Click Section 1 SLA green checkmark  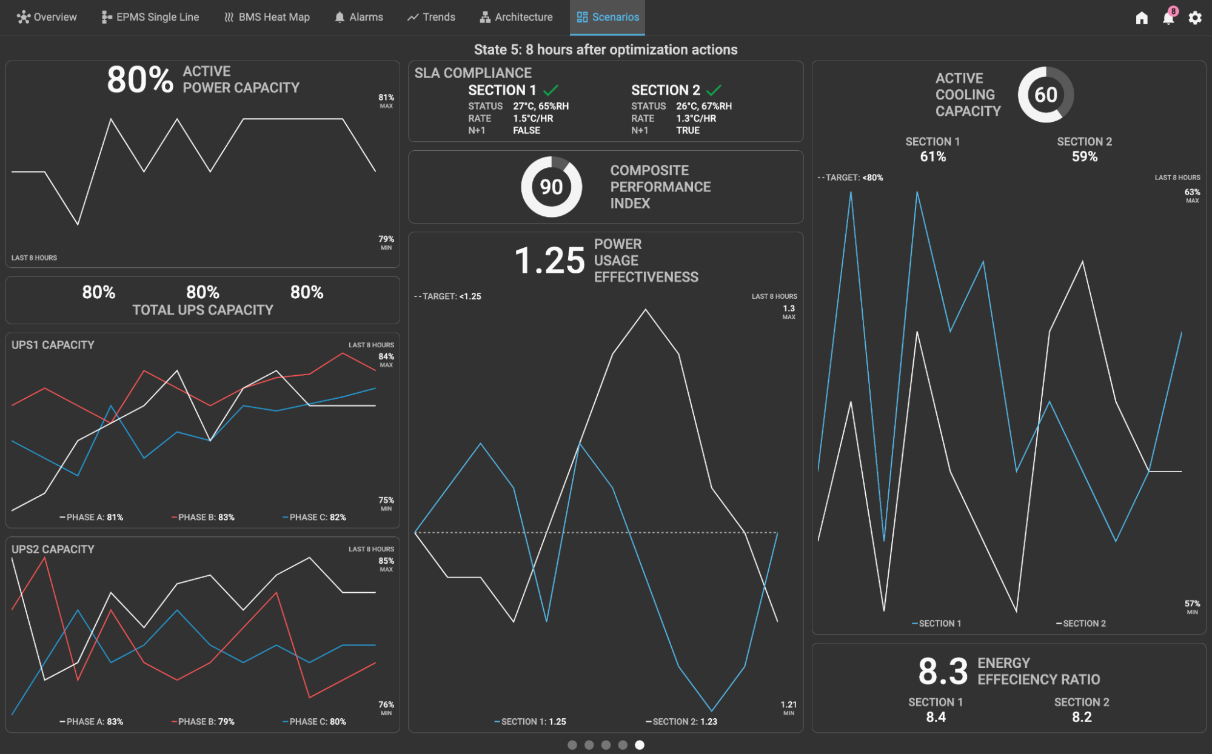[551, 90]
